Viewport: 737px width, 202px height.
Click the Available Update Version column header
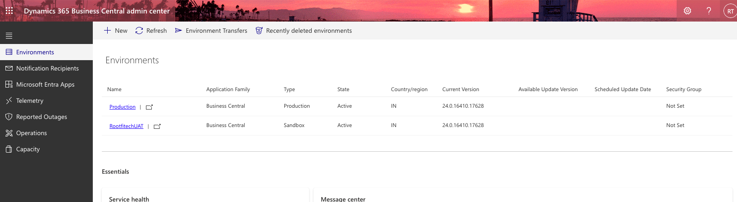coord(548,89)
